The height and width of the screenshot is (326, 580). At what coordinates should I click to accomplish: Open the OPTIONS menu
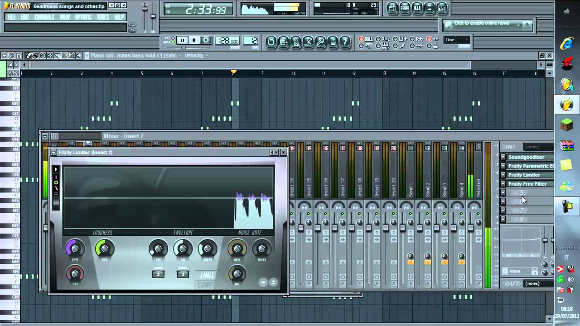[x=83, y=17]
